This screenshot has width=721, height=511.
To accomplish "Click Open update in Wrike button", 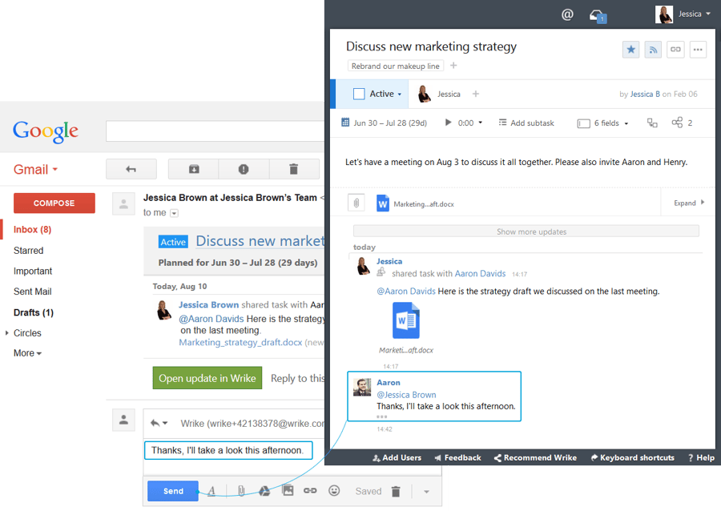I will click(x=207, y=378).
